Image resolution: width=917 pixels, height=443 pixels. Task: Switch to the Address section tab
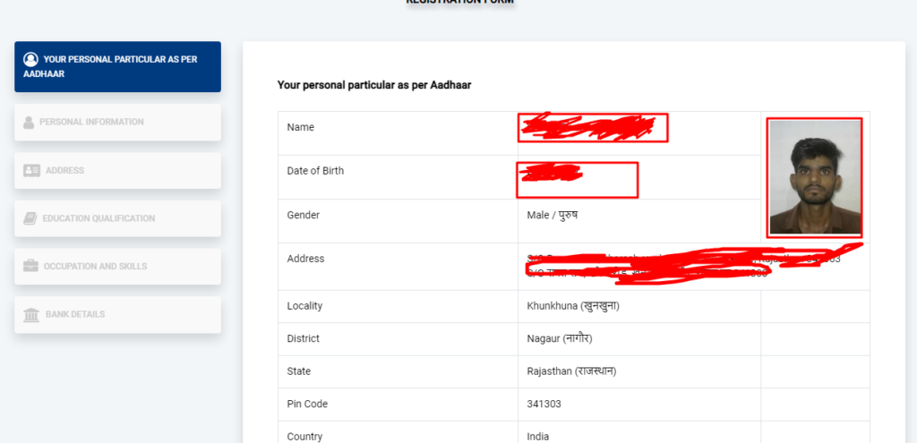[x=117, y=171]
